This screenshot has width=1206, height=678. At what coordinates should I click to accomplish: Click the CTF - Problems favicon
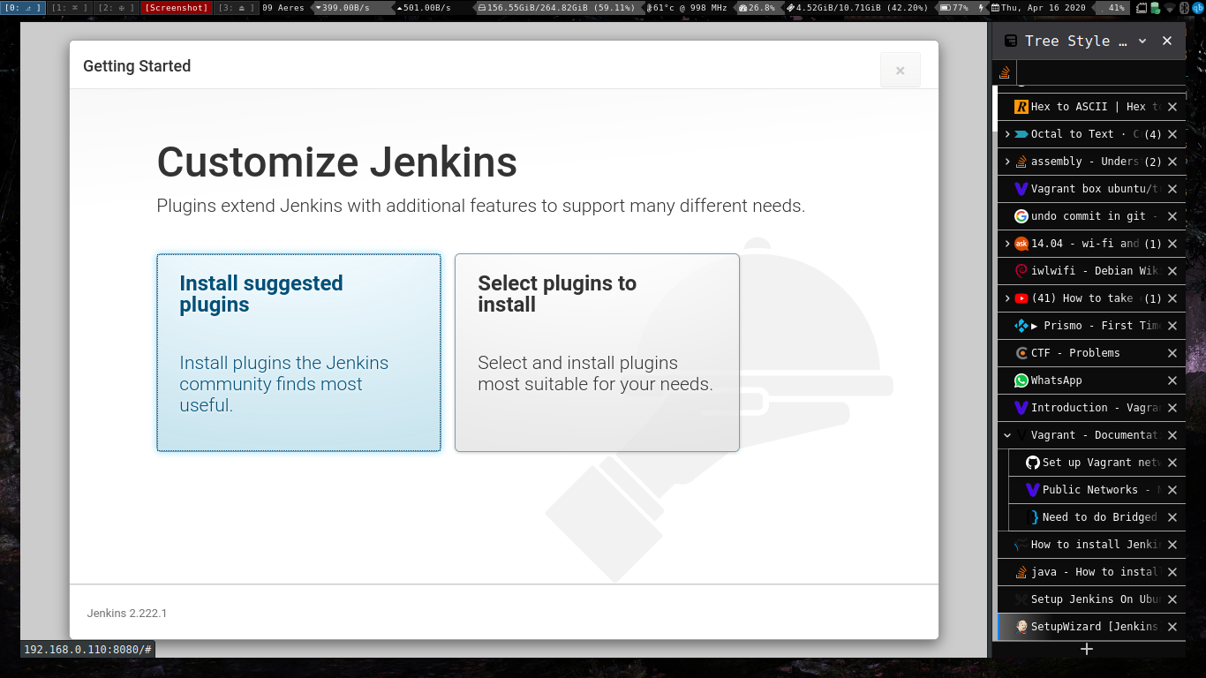(x=1021, y=353)
